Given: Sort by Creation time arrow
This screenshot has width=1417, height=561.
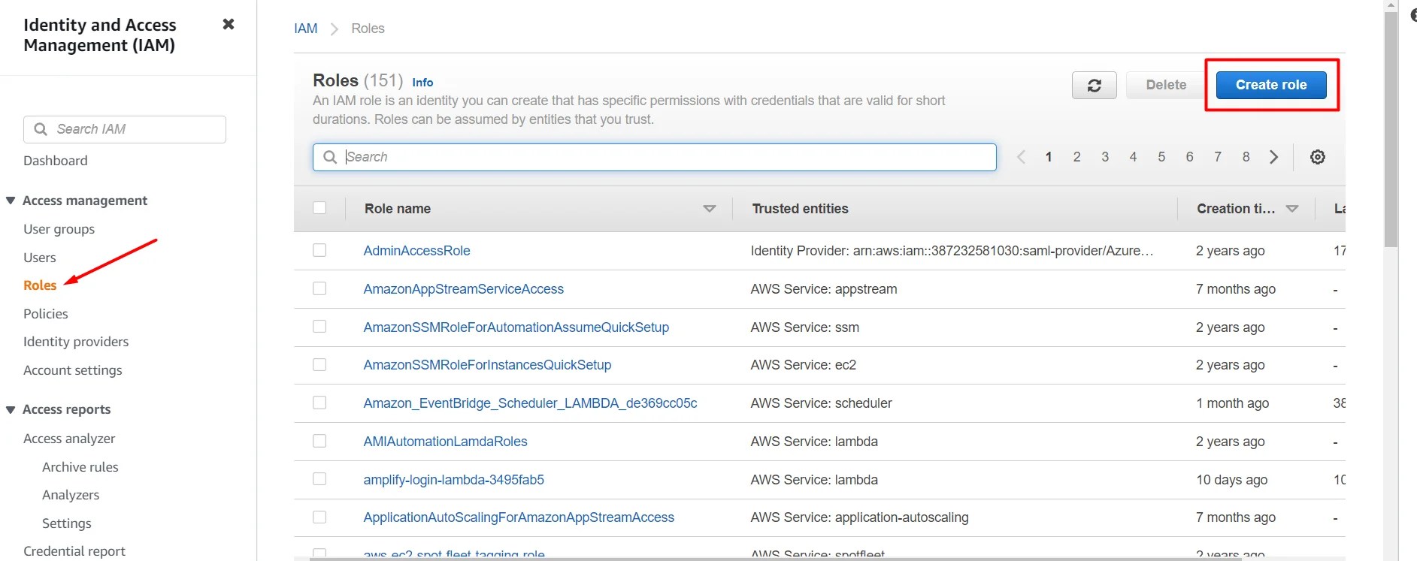Looking at the screenshot, I should [1292, 209].
